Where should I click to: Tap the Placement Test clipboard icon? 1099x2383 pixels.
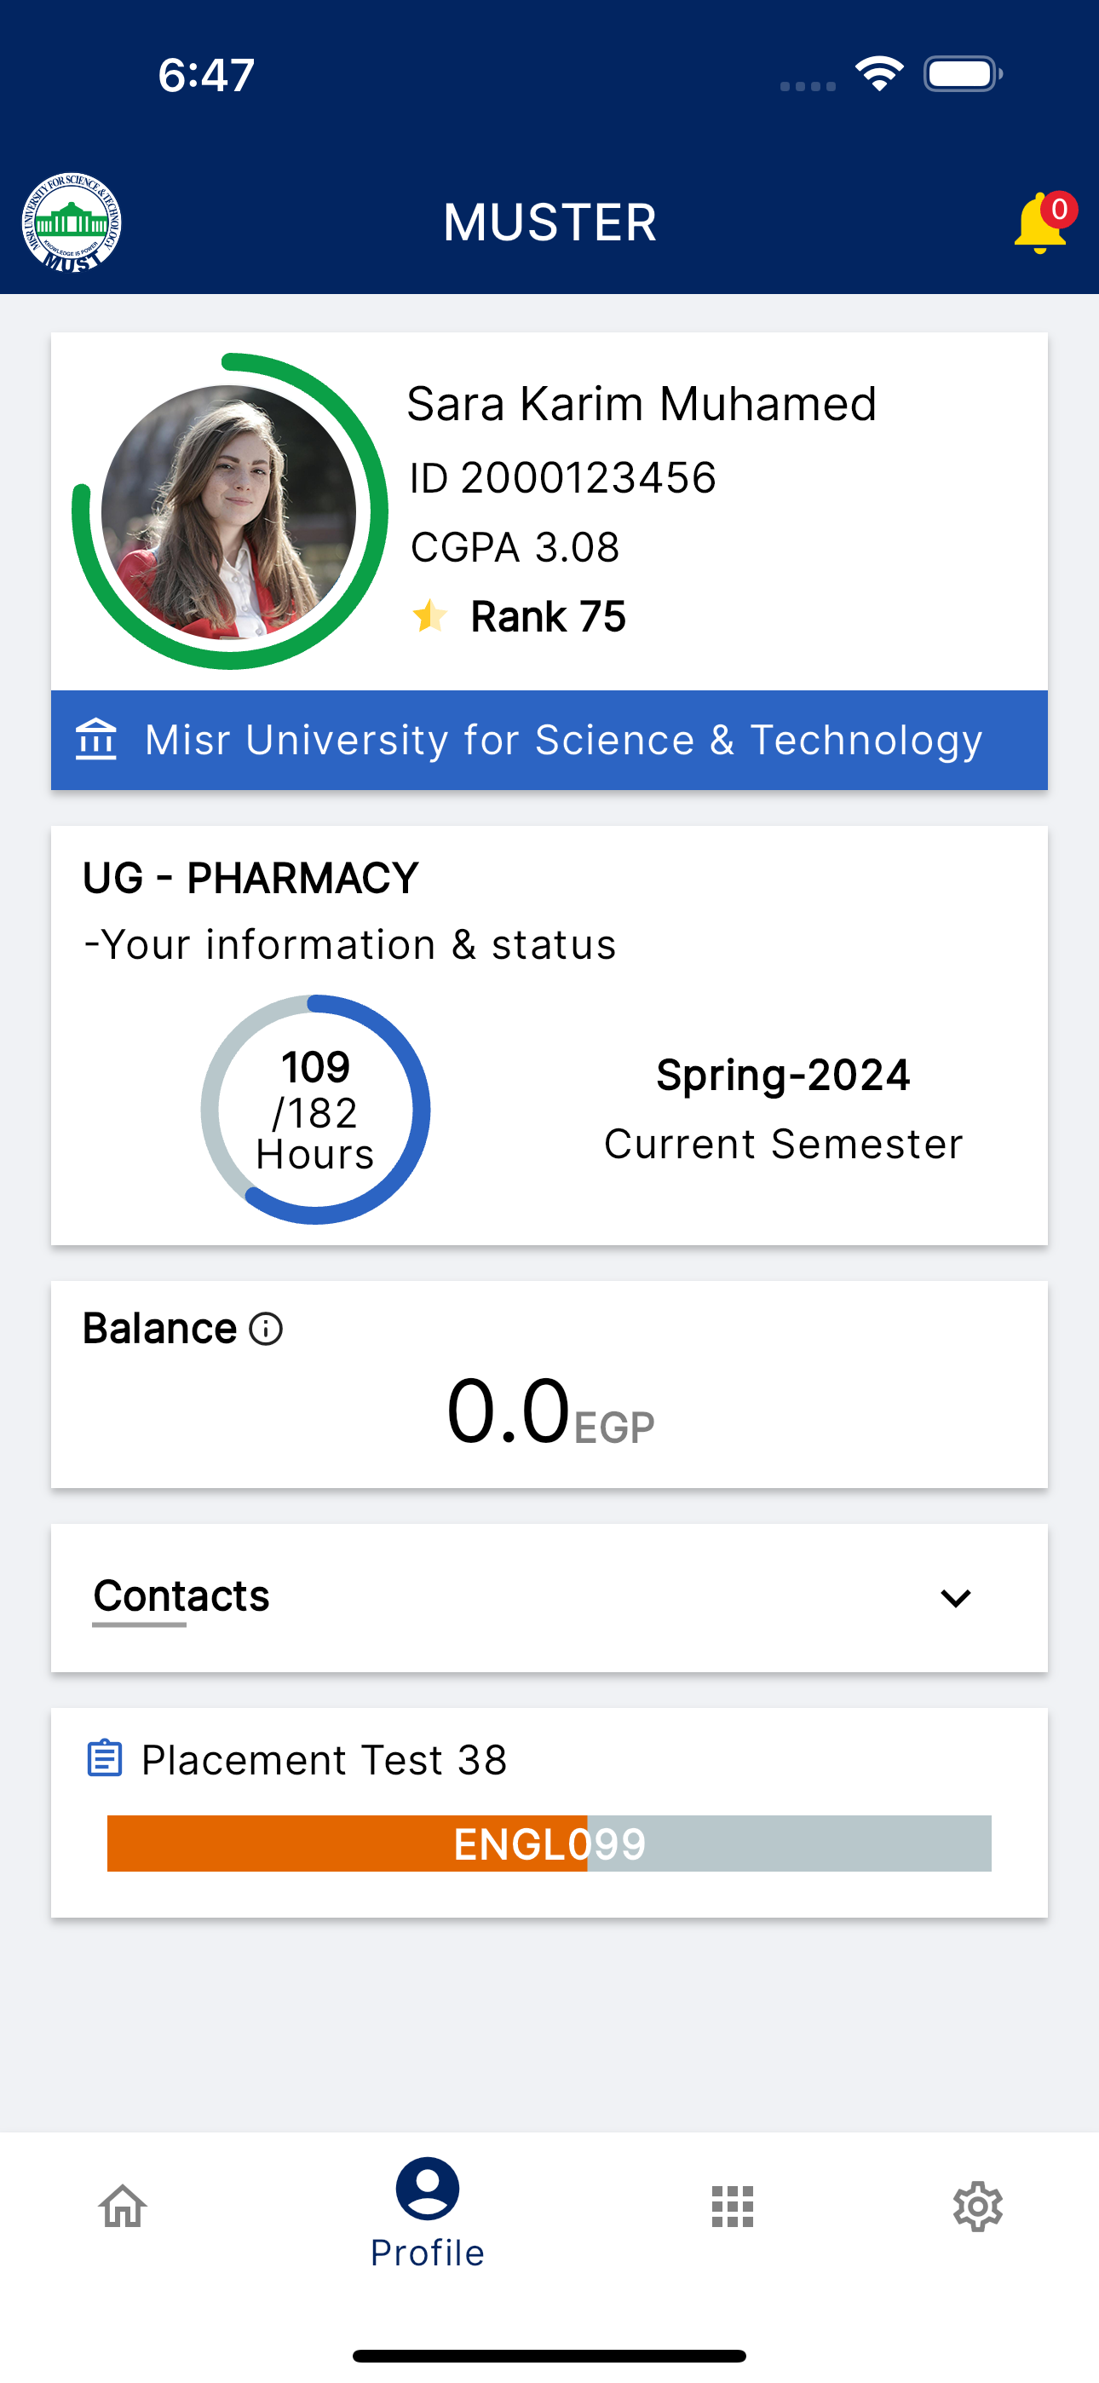pos(105,1757)
